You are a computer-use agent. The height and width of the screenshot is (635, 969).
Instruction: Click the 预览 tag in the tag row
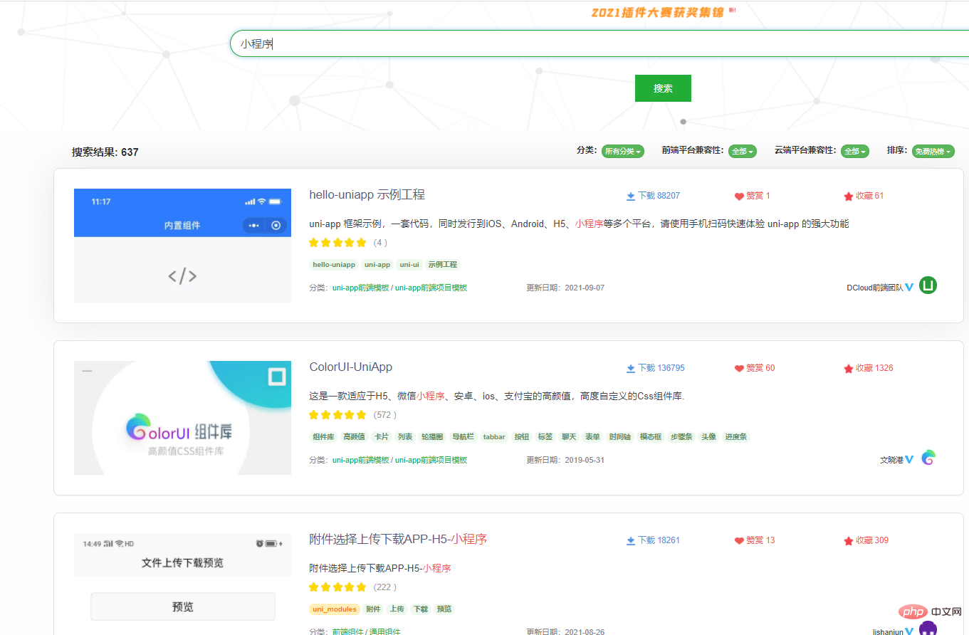pos(444,609)
